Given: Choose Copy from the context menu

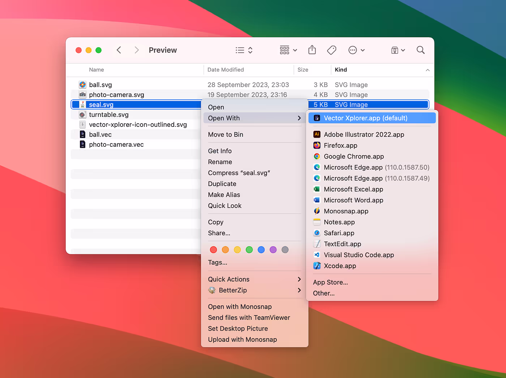Looking at the screenshot, I should point(254,222).
